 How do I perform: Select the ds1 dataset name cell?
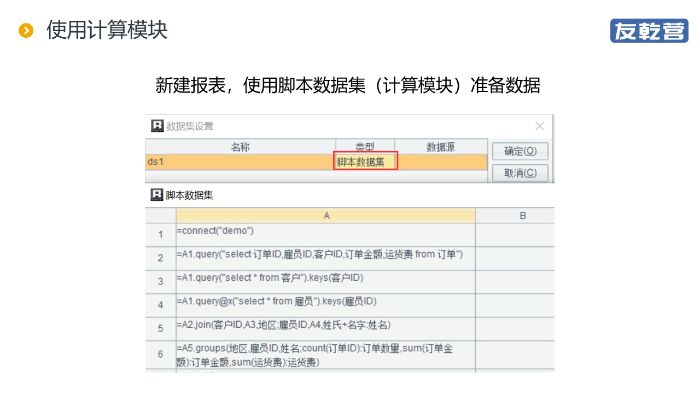[240, 162]
